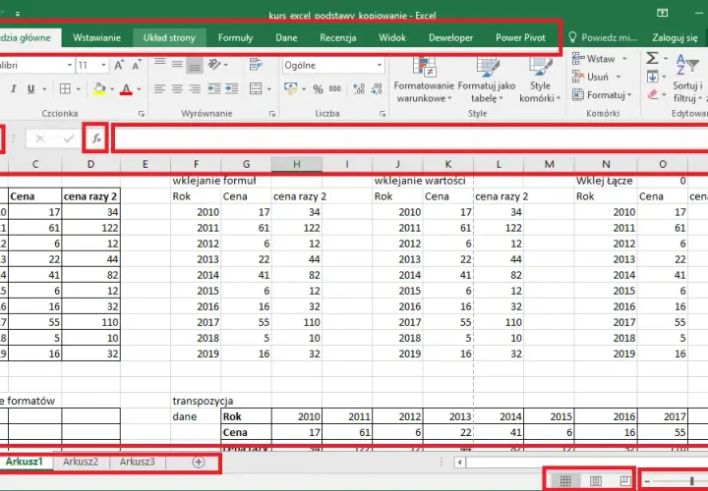Click the Clear eraser icon

pyautogui.click(x=653, y=94)
